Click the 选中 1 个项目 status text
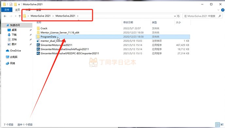 (x=25, y=124)
